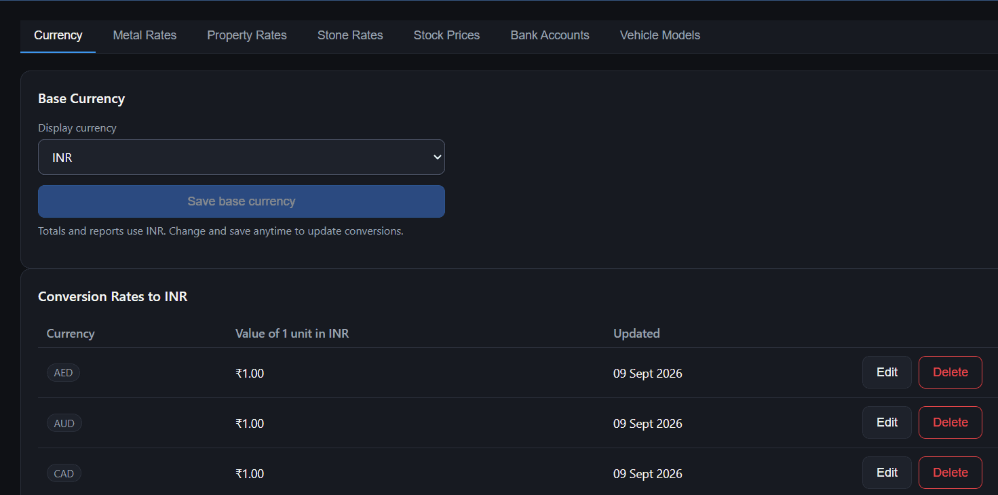
Task: Select the Stone Rates tab
Action: (x=350, y=35)
